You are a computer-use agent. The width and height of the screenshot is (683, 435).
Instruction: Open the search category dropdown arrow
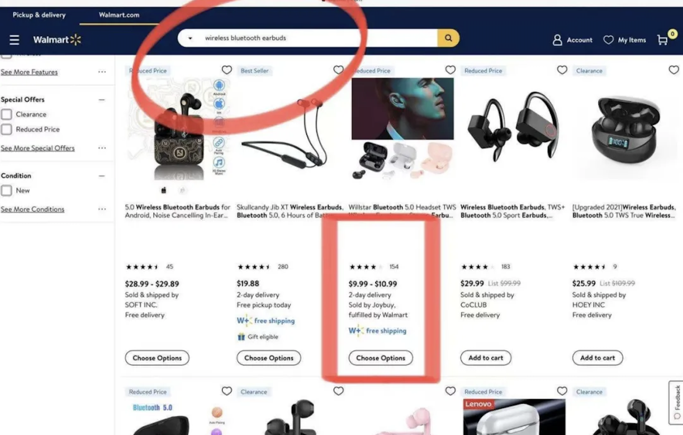coord(190,38)
